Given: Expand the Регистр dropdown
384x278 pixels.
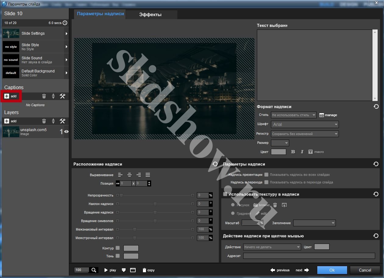Looking at the screenshot, I should click(x=305, y=134).
